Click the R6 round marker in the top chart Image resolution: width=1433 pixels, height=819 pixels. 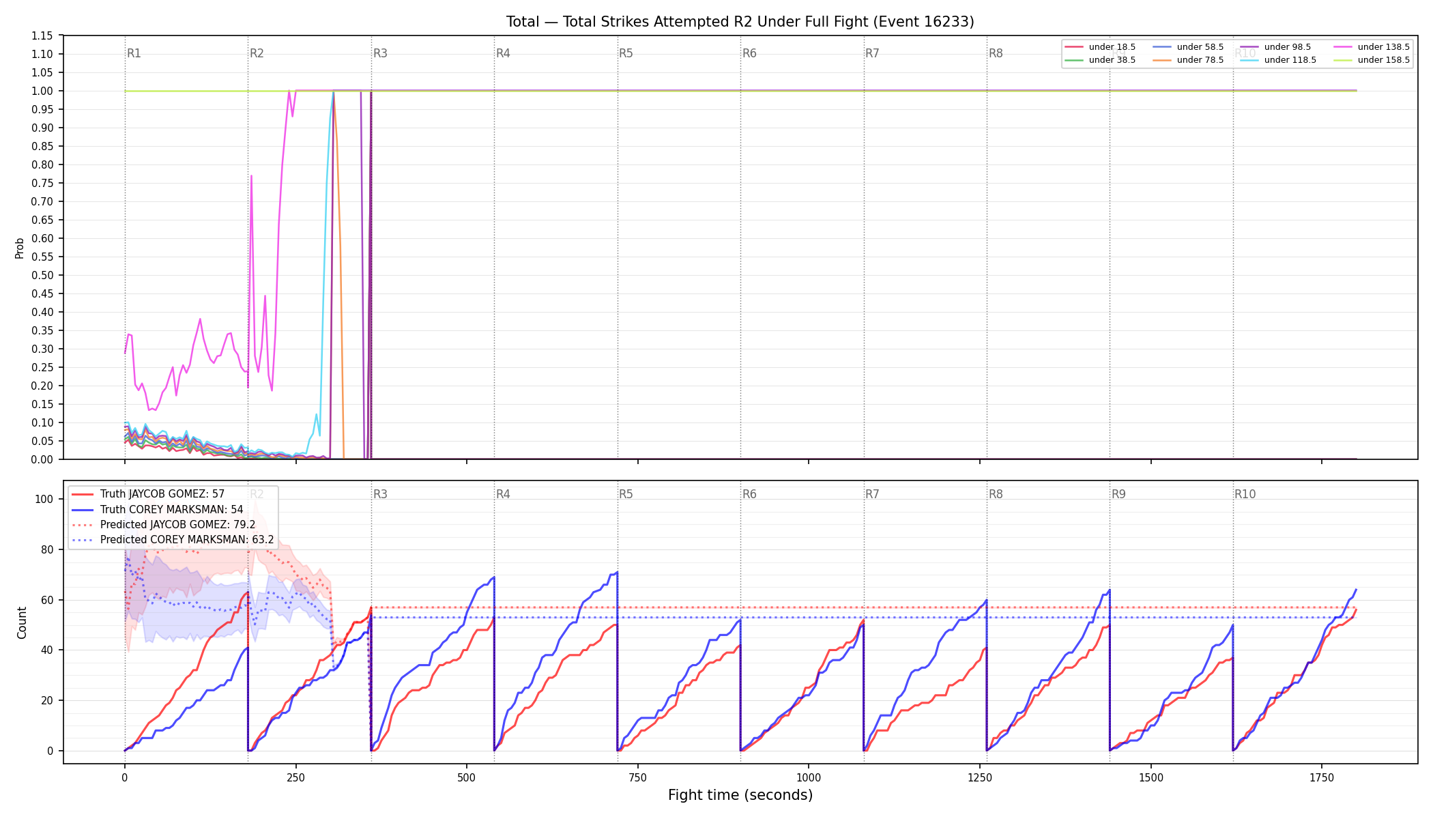point(749,53)
